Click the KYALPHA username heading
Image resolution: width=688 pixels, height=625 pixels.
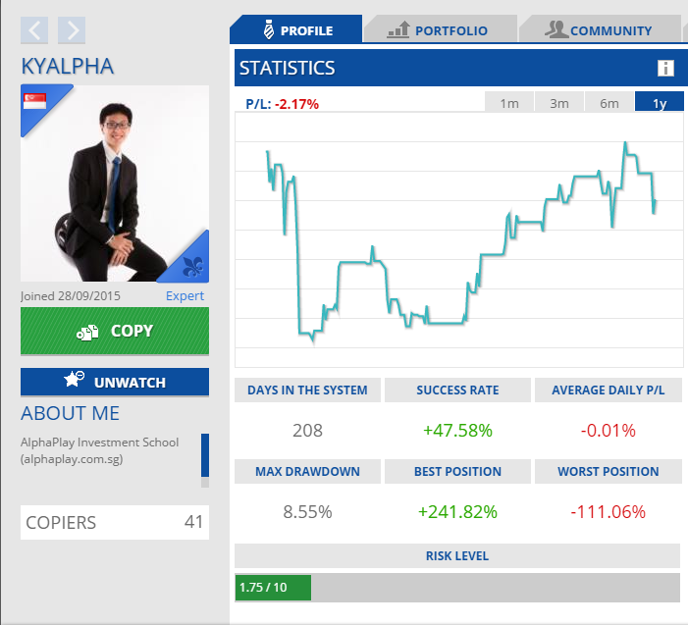pos(68,66)
